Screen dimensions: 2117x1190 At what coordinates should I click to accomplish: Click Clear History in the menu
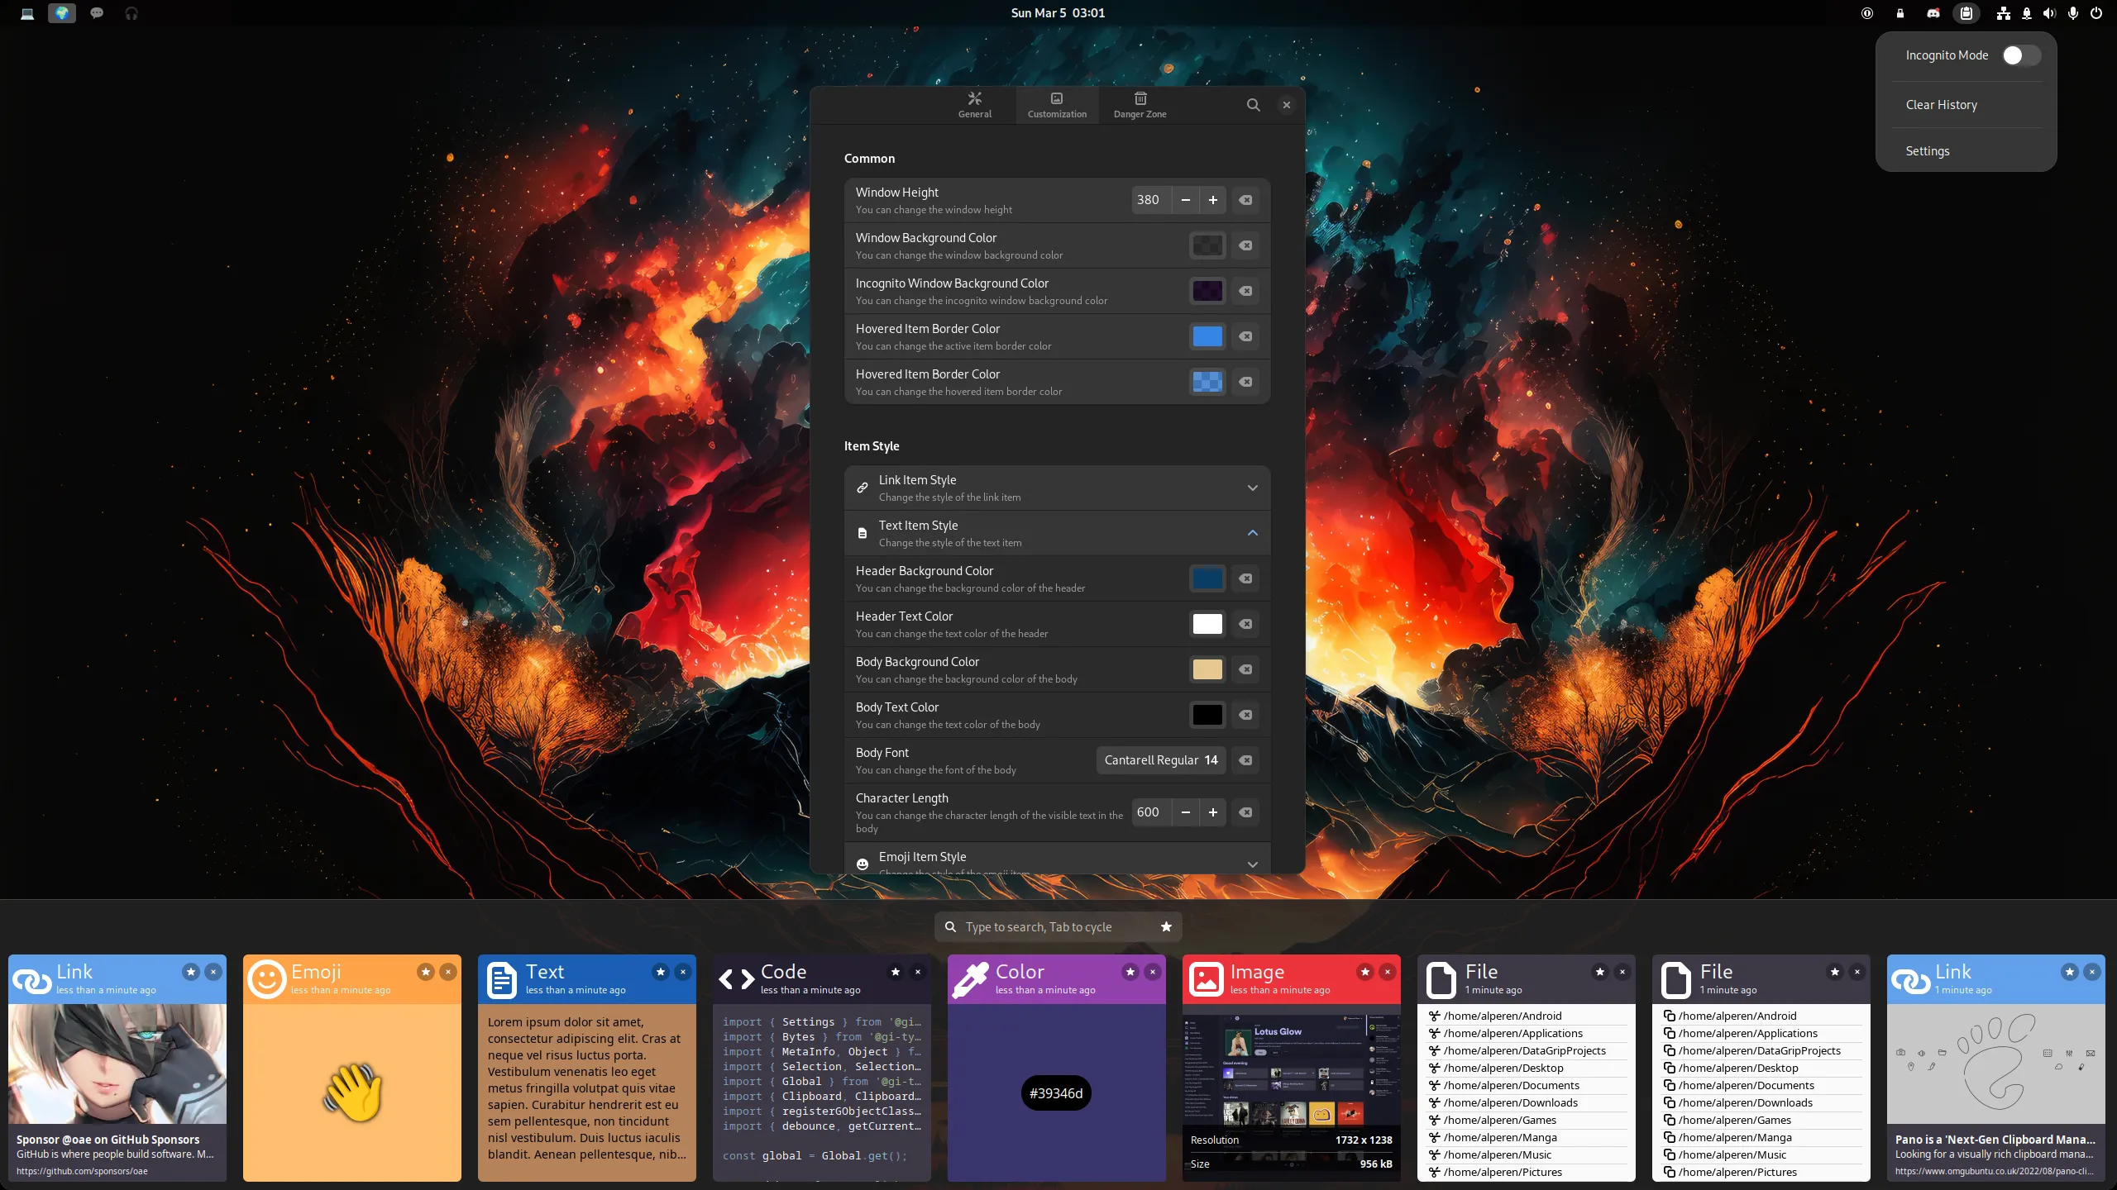click(1941, 105)
